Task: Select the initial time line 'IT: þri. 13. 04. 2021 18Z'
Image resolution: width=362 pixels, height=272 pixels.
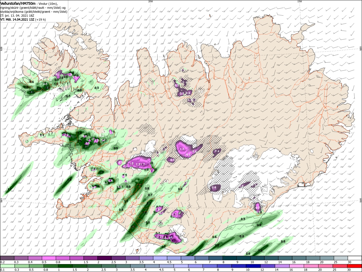Action: (x=18, y=16)
